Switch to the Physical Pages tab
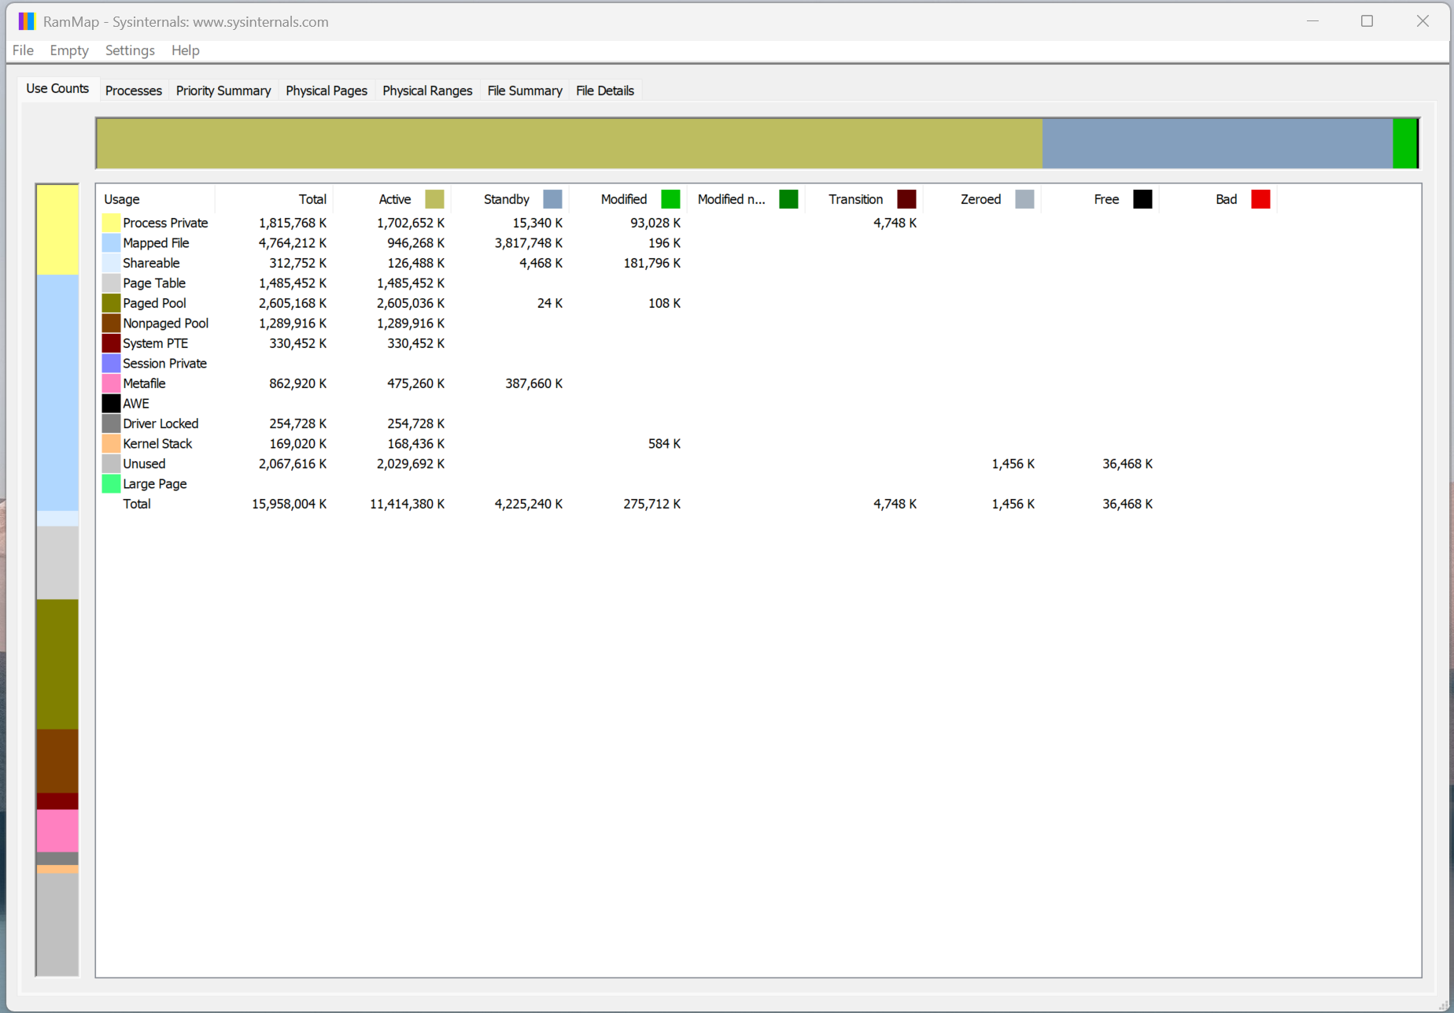Image resolution: width=1454 pixels, height=1013 pixels. point(327,91)
